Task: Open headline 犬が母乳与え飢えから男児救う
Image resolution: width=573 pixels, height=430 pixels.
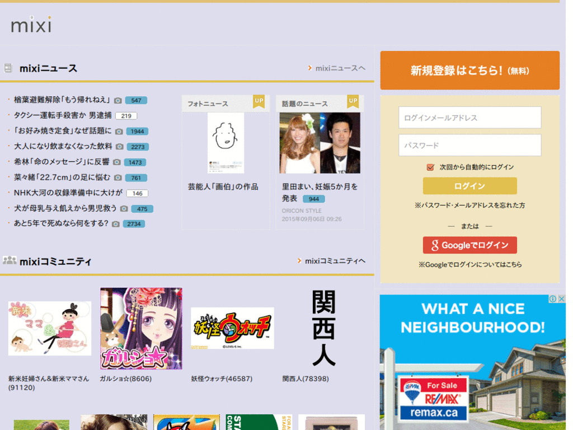Action: coord(65,208)
